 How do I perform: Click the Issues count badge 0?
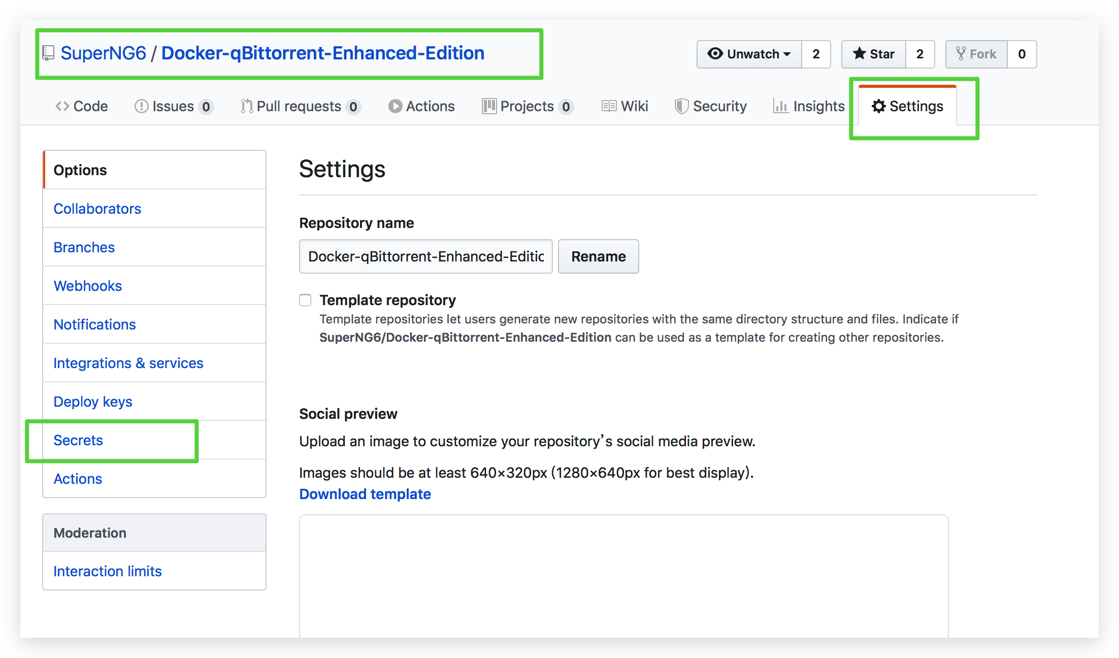tap(206, 107)
